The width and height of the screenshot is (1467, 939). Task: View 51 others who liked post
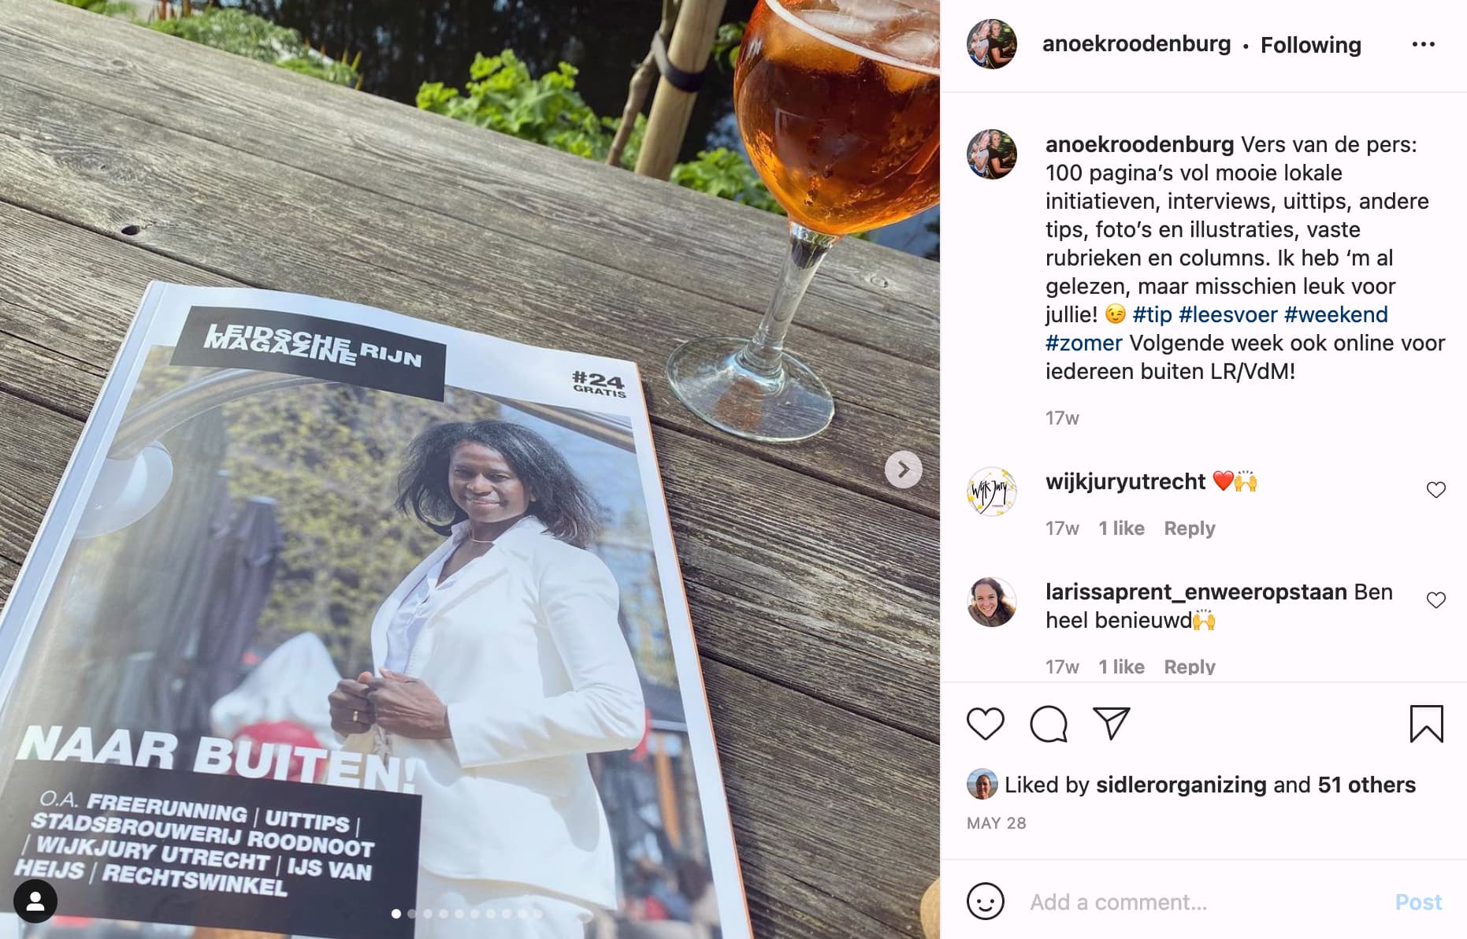point(1366,785)
